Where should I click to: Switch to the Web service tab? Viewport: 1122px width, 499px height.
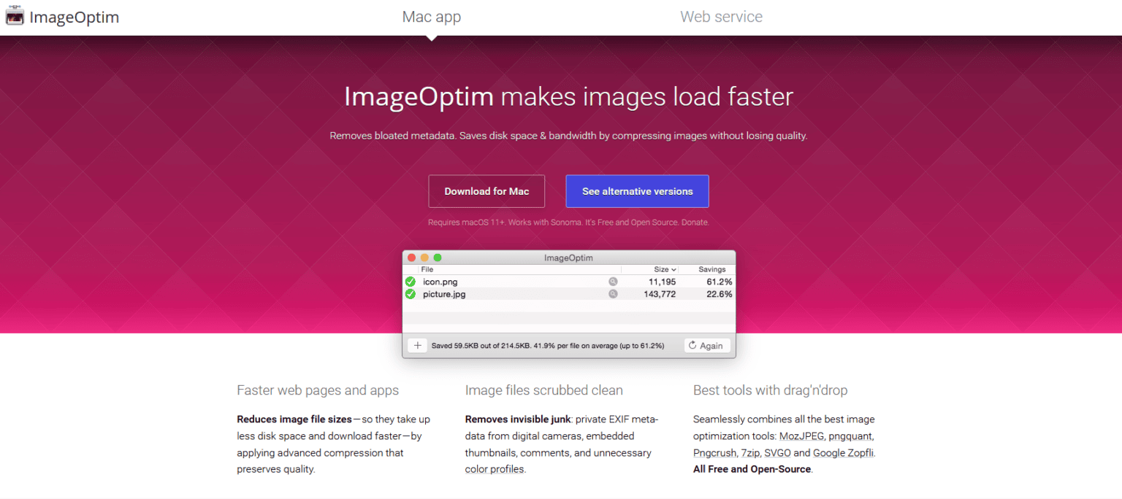(x=721, y=16)
